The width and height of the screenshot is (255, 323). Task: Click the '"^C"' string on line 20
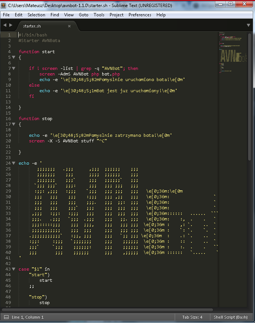click(x=102, y=141)
